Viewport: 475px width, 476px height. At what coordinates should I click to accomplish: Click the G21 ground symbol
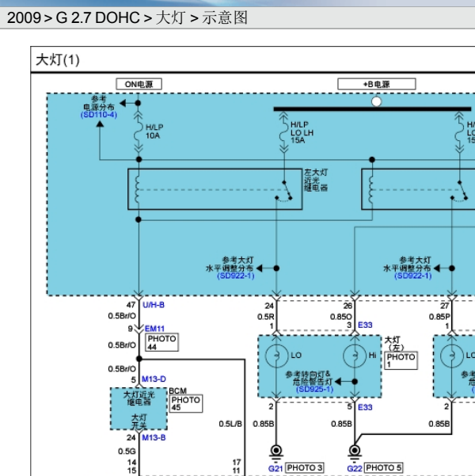276,453
